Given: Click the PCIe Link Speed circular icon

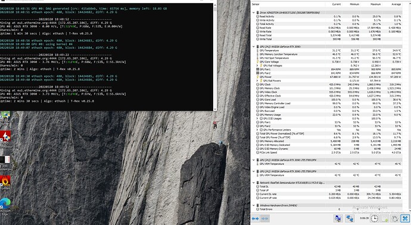Looking at the screenshot, I should (x=257, y=152).
